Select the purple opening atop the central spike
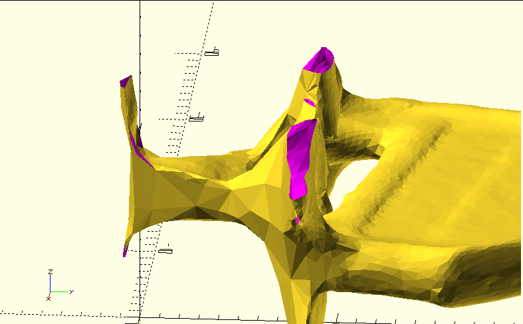 (x=320, y=60)
